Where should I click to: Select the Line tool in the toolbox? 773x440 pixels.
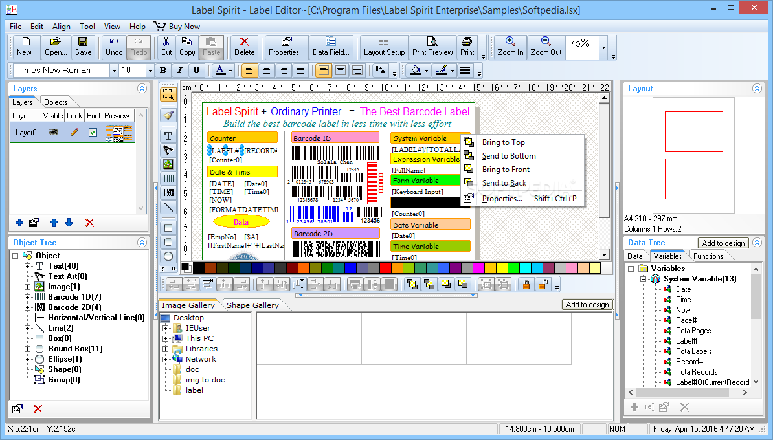[x=168, y=207]
